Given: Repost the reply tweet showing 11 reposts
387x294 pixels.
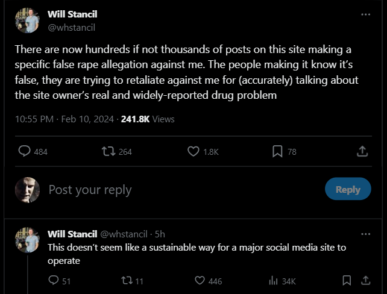Looking at the screenshot, I should click(127, 281).
